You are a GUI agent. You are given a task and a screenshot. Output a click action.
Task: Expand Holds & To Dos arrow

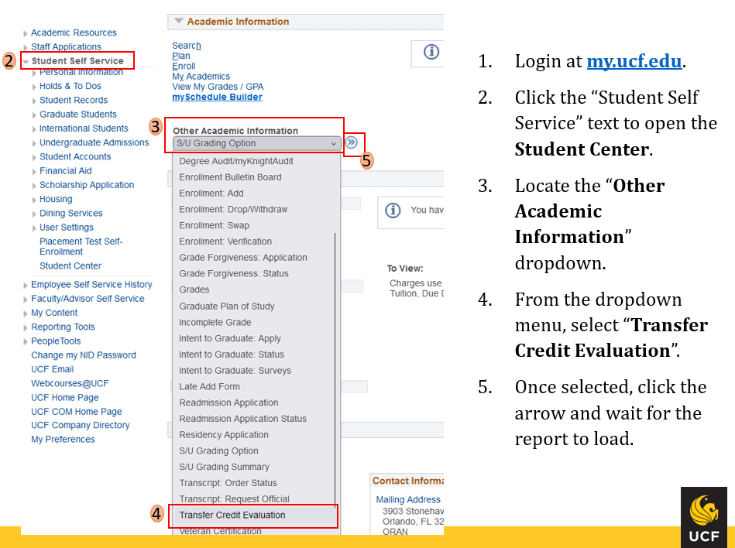pyautogui.click(x=34, y=87)
